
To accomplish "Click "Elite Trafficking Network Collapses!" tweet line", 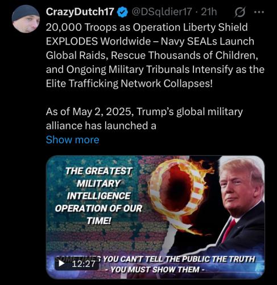I will (x=129, y=83).
